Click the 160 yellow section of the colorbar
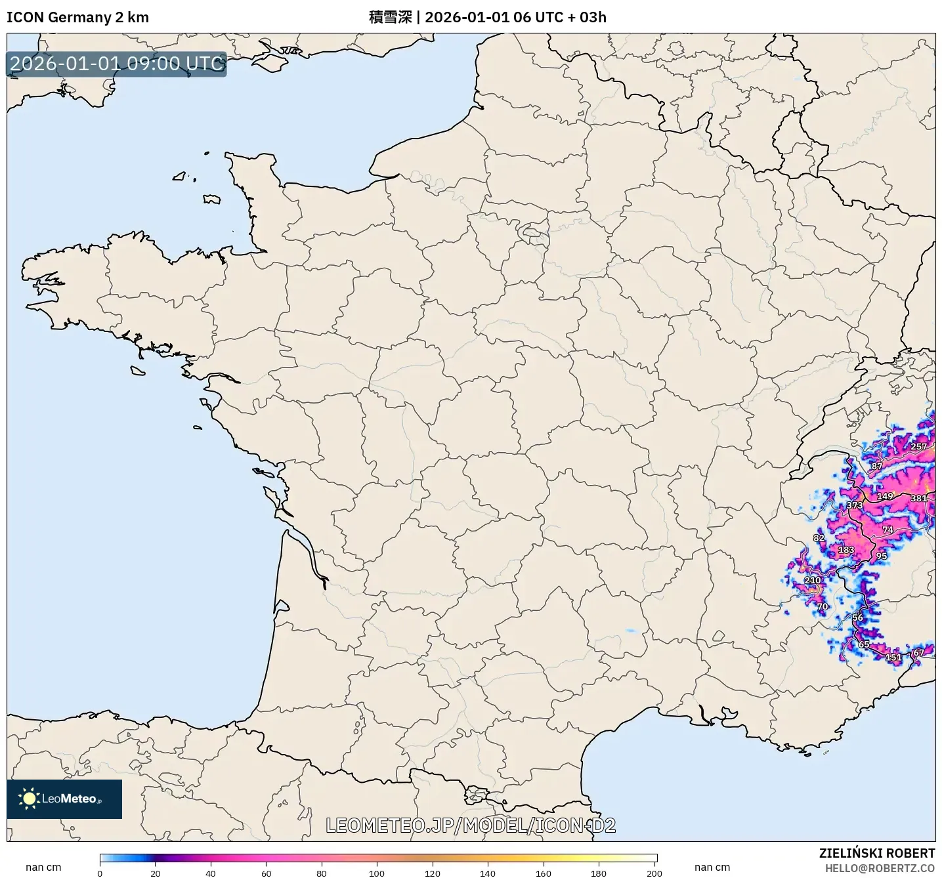Screen dimensions: 942x878 pyautogui.click(x=544, y=858)
